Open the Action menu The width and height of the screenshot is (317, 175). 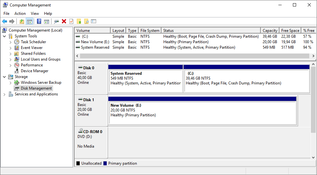(20, 14)
